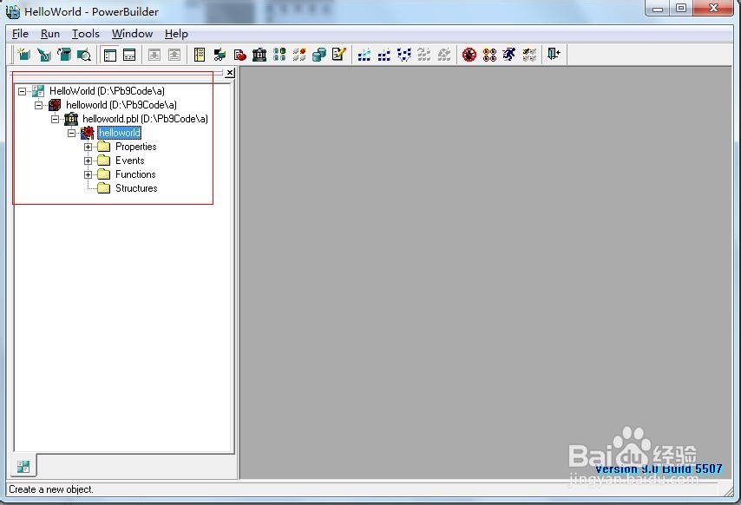Open the EAServer Profile icon
Viewport: 741px width, 505px height.
click(299, 55)
